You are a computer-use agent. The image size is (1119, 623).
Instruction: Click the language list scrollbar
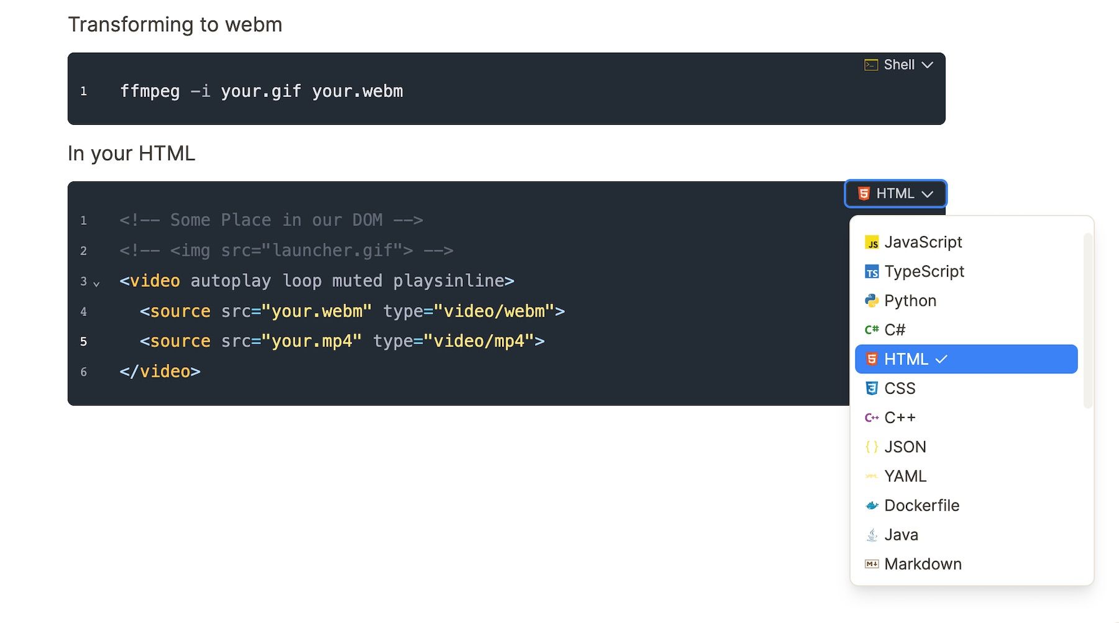(x=1087, y=321)
